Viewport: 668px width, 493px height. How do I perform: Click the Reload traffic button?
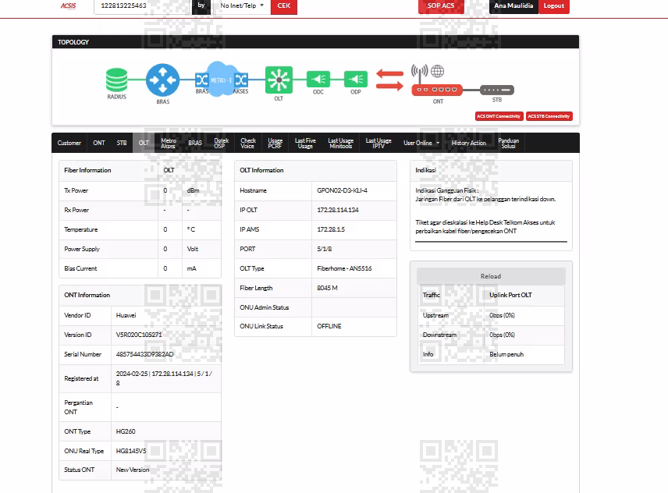(491, 276)
